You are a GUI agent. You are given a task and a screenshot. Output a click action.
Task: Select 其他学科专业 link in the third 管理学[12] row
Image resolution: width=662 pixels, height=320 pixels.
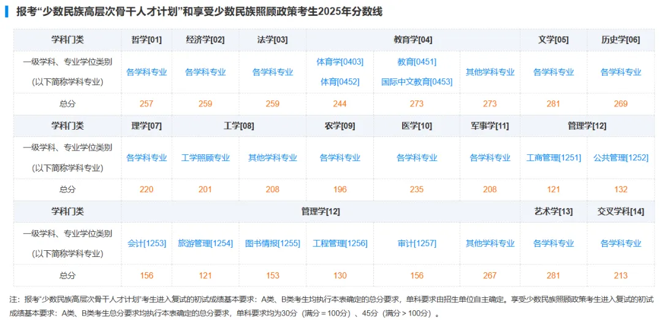coord(490,244)
